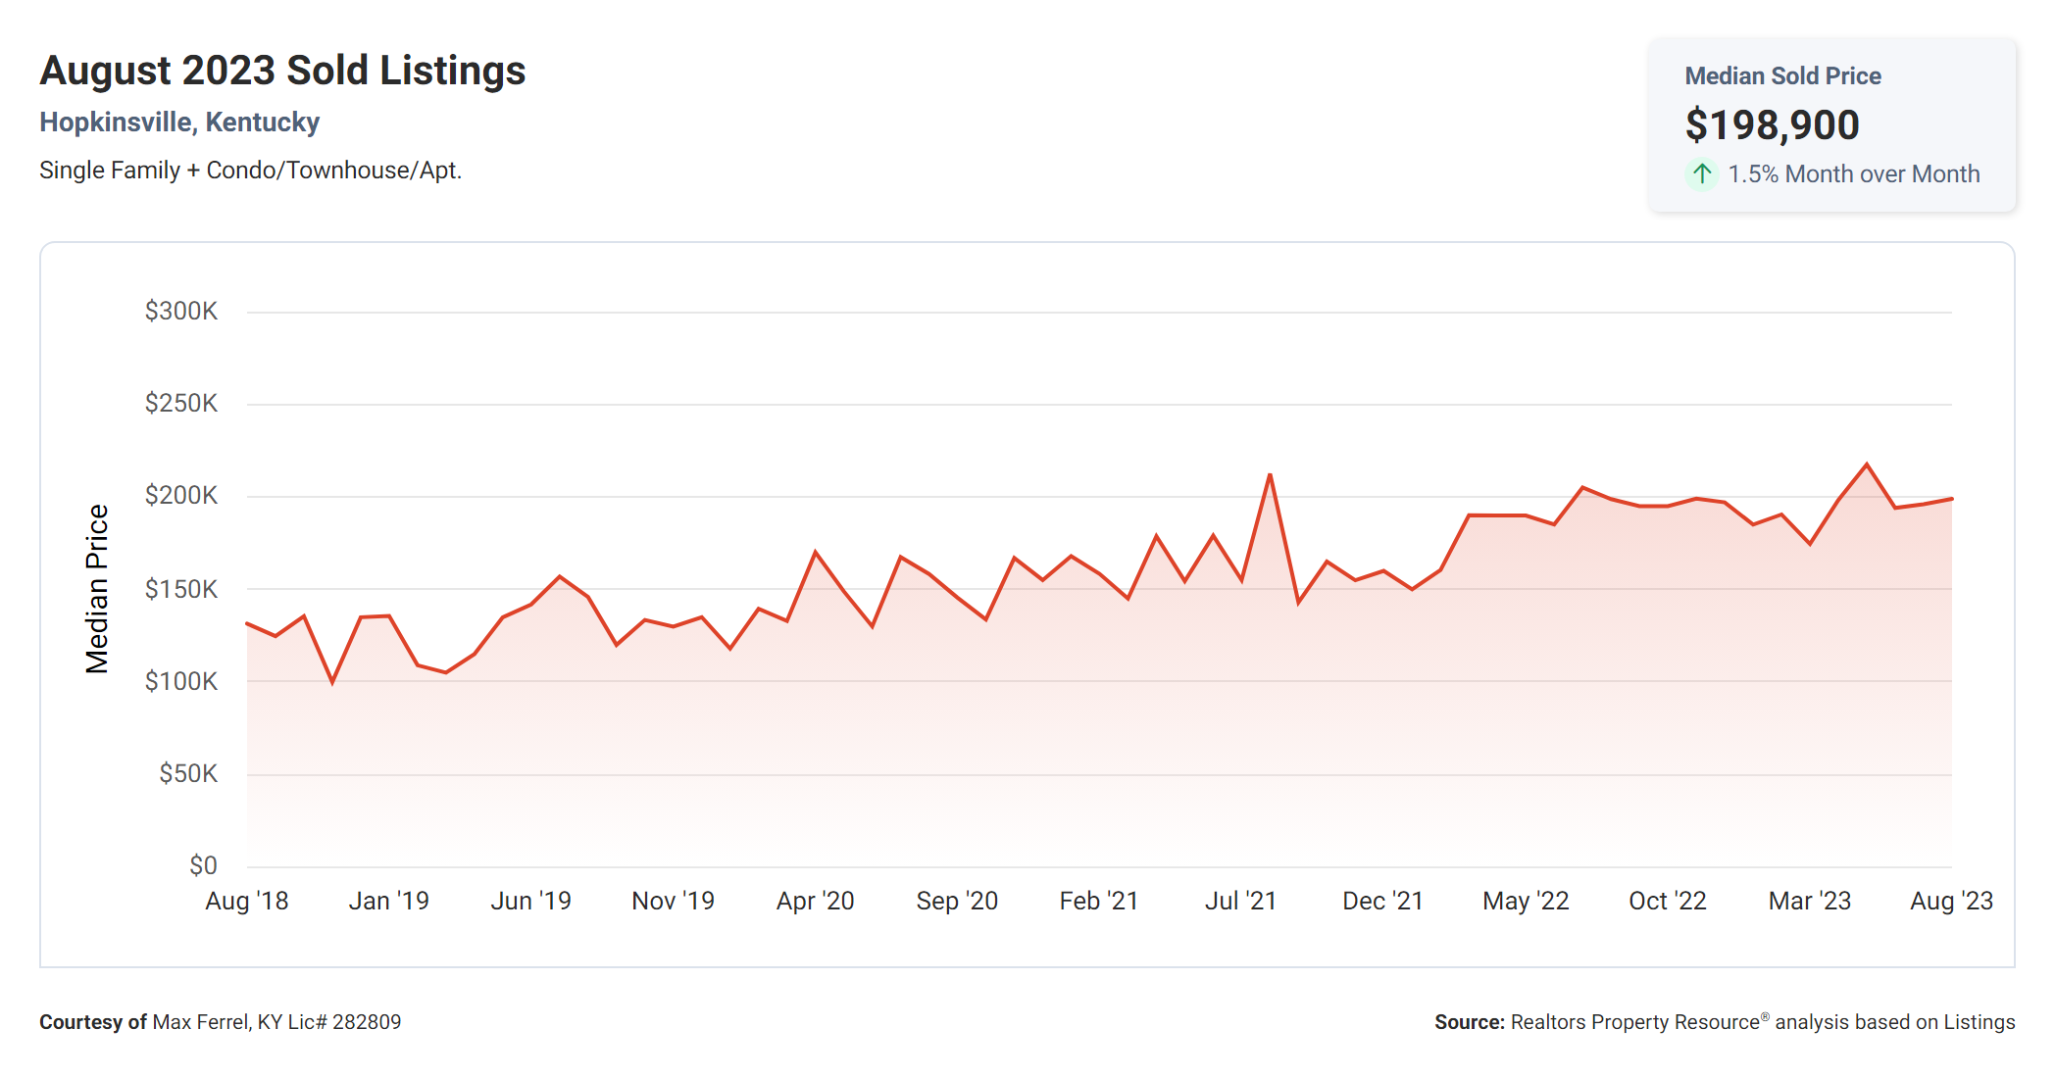Screen dimensions: 2055x1078
Task: Click the $100K y-axis label
Action: point(181,681)
